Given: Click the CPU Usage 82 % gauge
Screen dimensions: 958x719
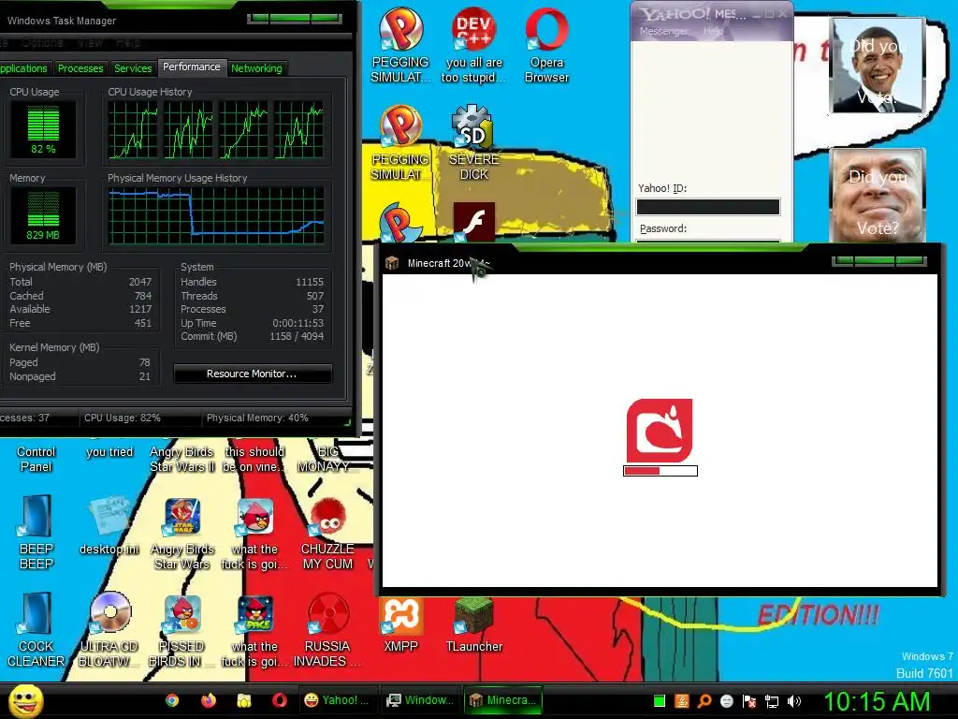Looking at the screenshot, I should pyautogui.click(x=43, y=129).
